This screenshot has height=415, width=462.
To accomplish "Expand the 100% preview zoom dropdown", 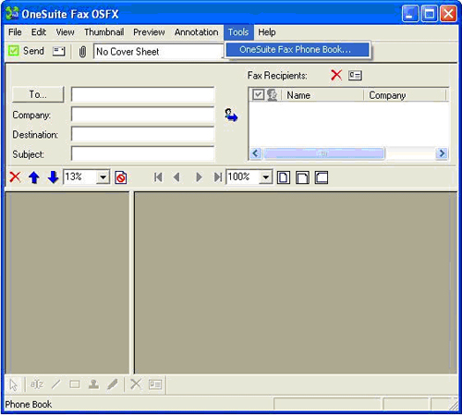I will [265, 177].
